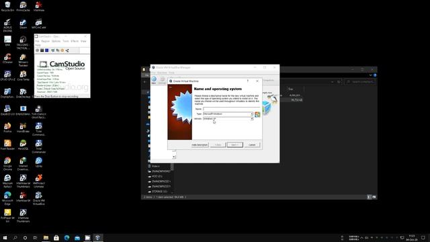Open the File menu in VirtualBox Manager

click(x=154, y=73)
